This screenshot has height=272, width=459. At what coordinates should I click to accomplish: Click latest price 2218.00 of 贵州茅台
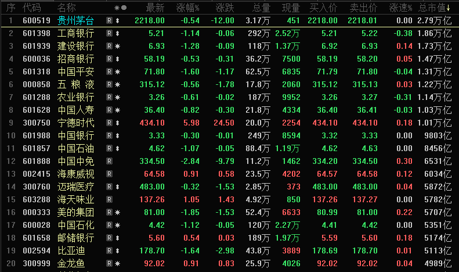coord(150,20)
